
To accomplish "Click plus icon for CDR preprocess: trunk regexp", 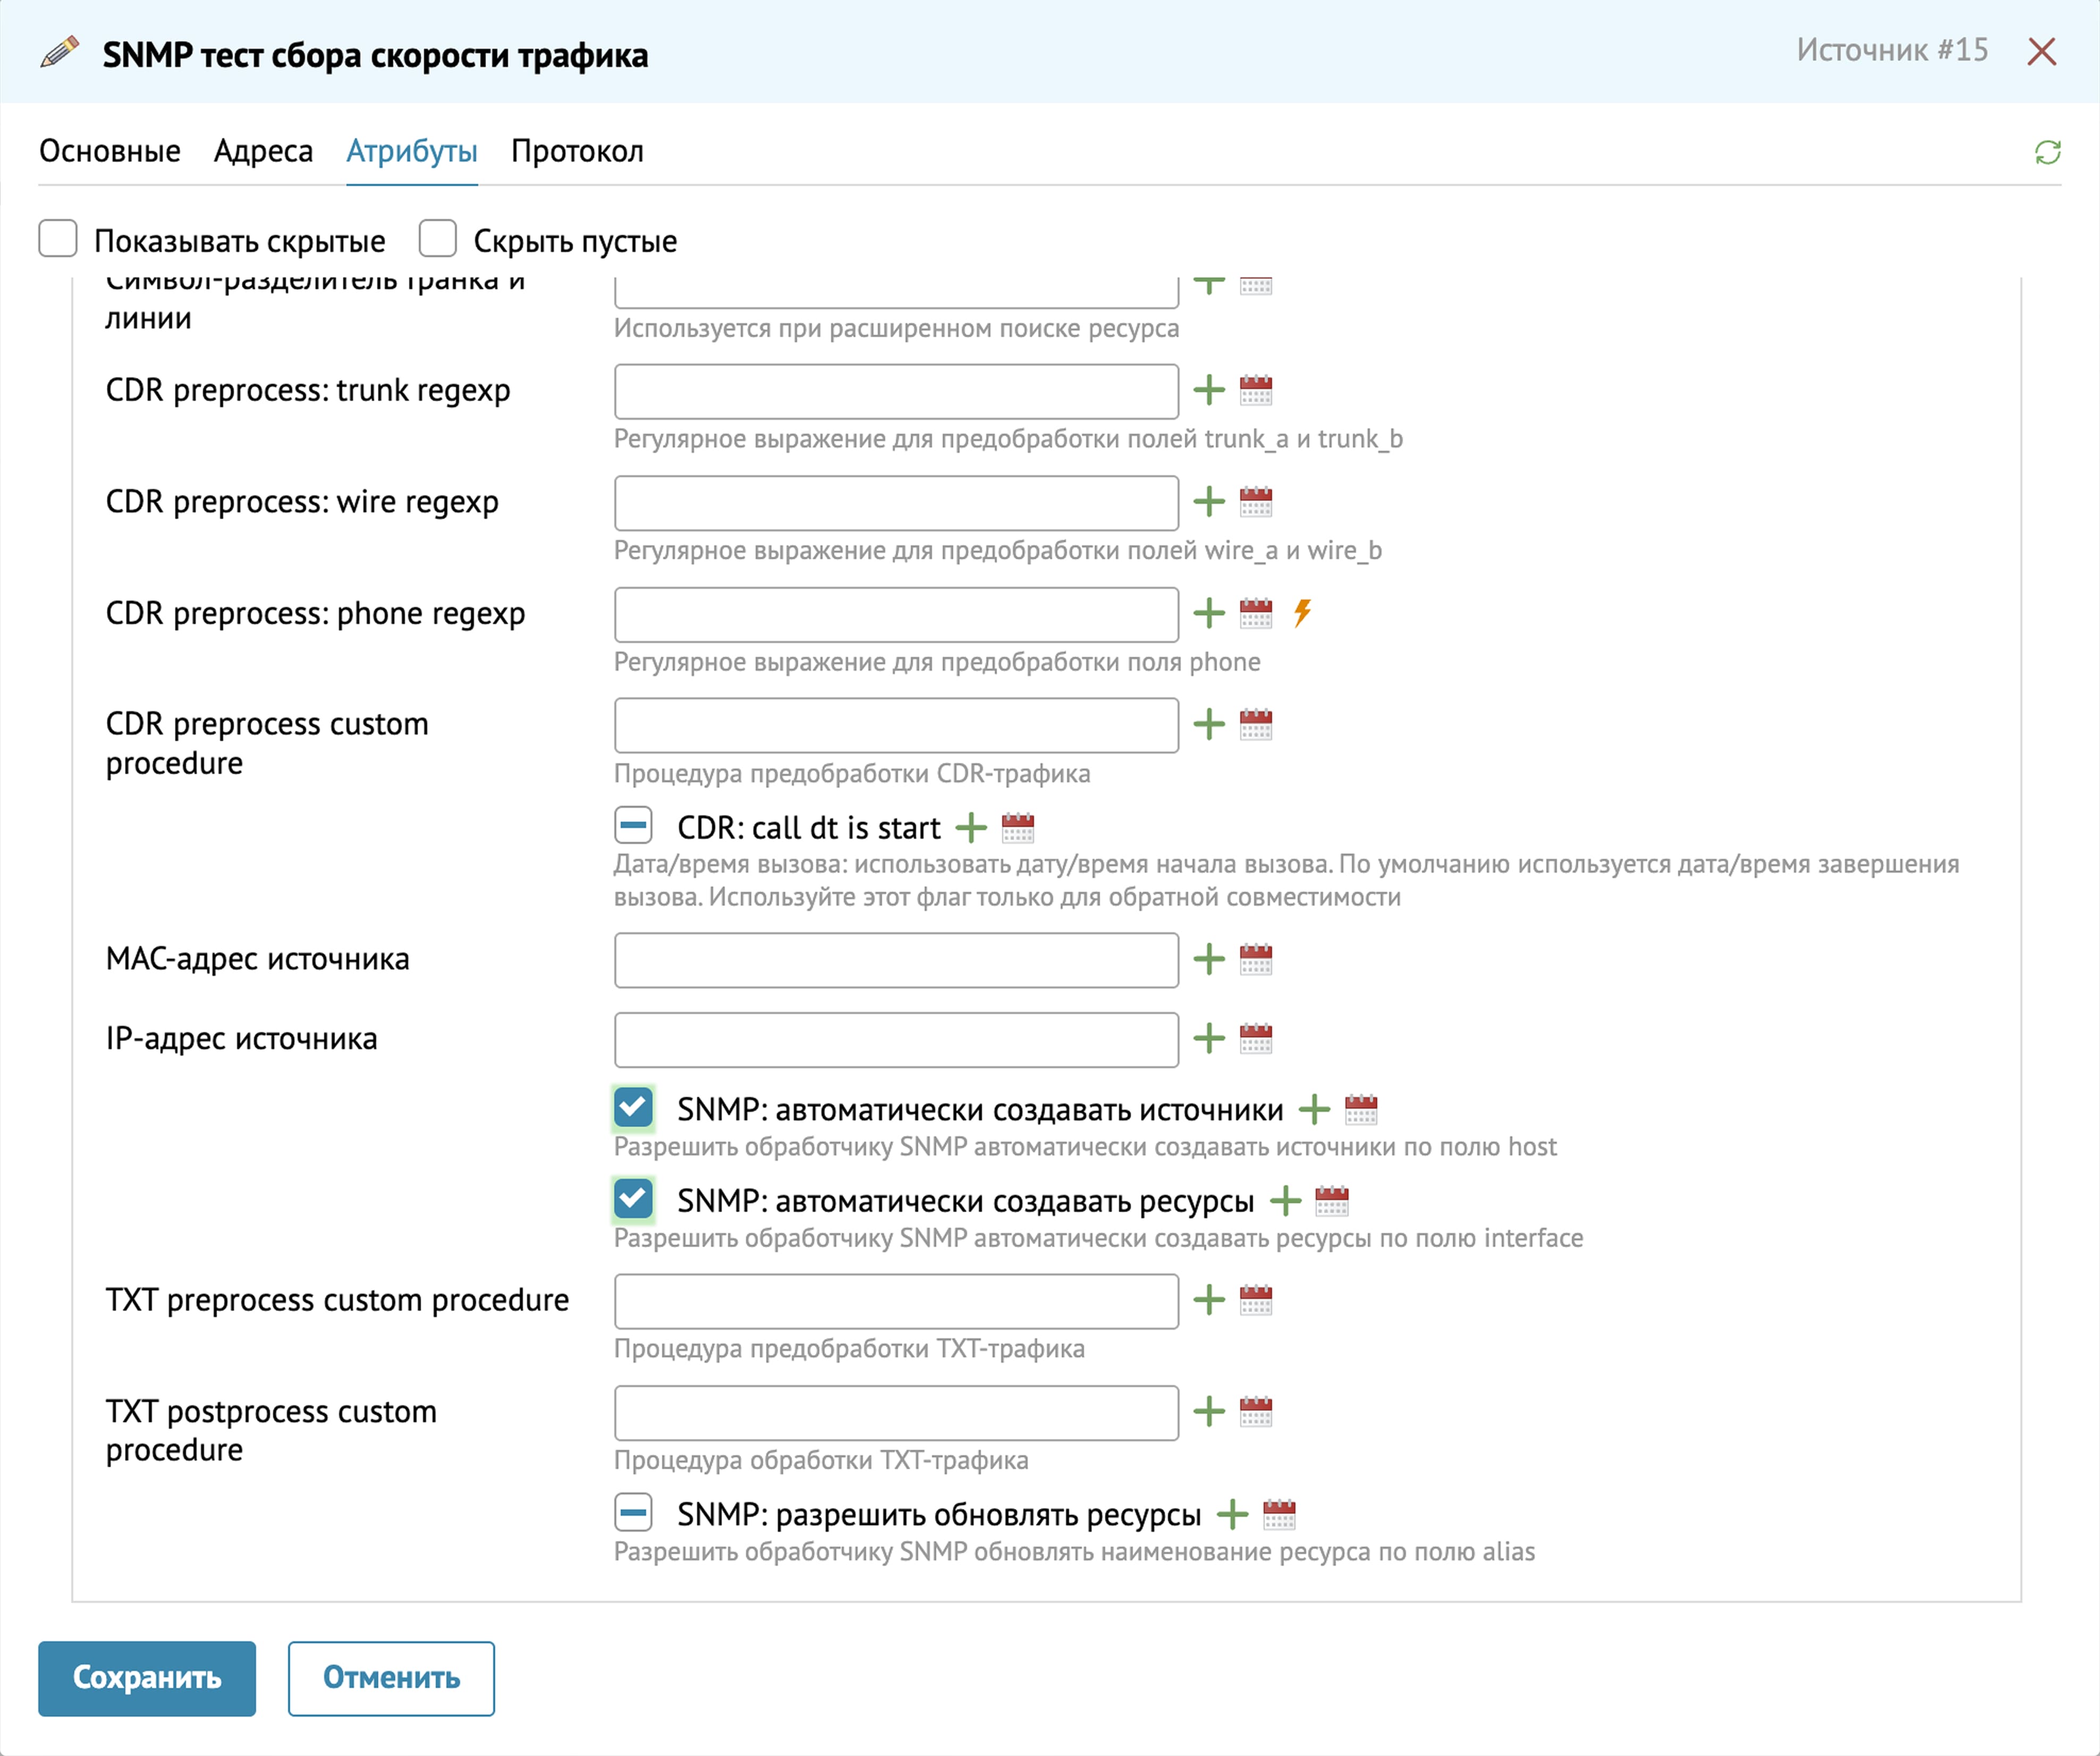I will coord(1209,390).
